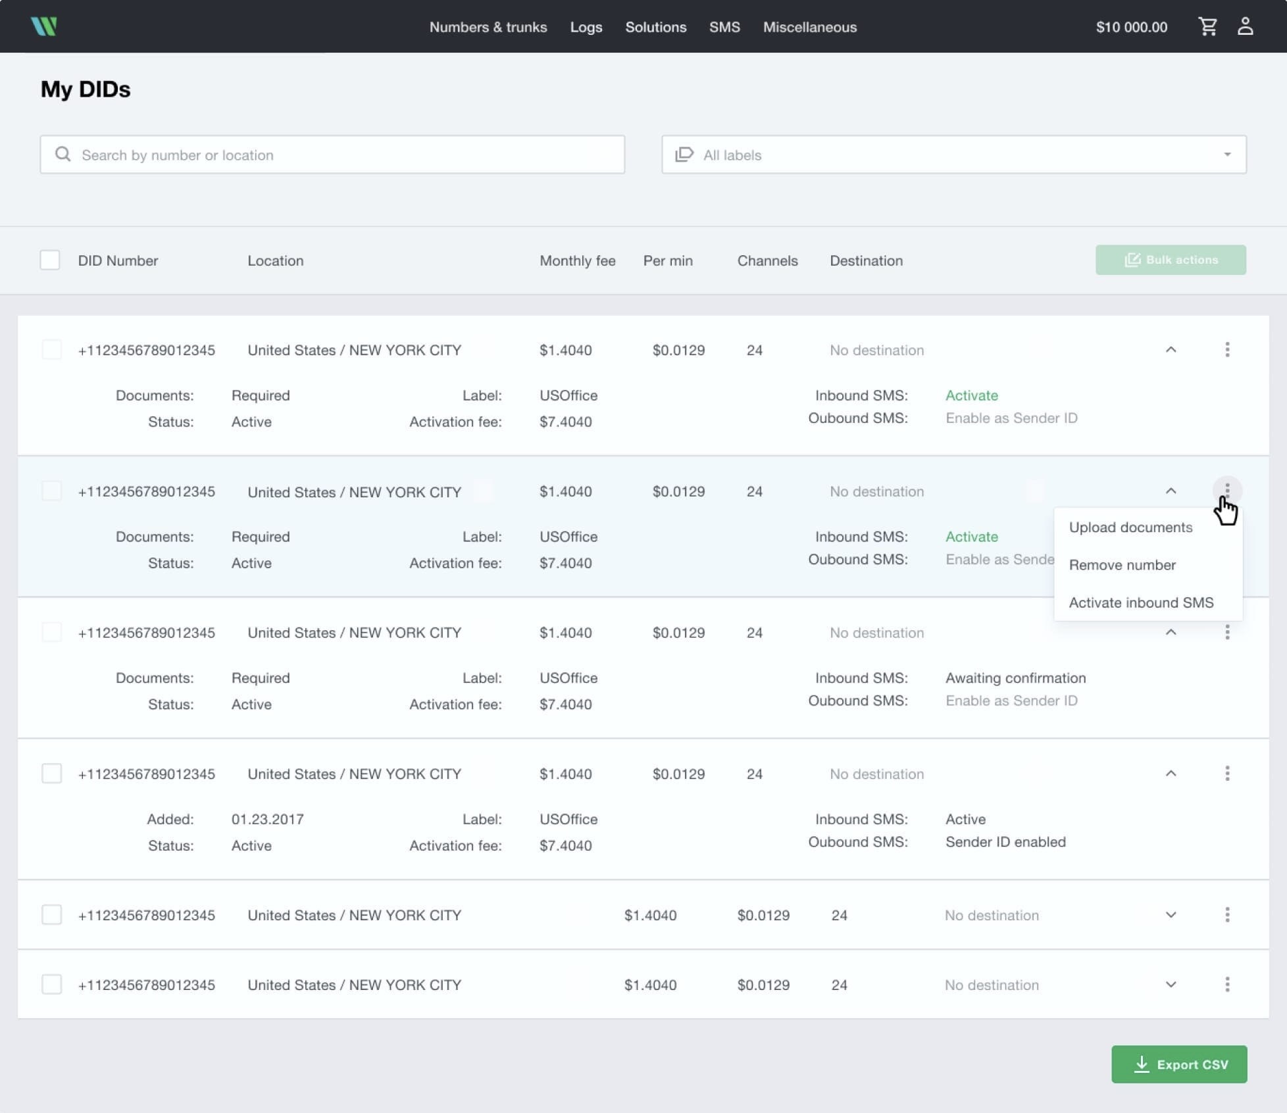This screenshot has height=1113, width=1287.
Task: Click the green W logo
Action: click(44, 27)
